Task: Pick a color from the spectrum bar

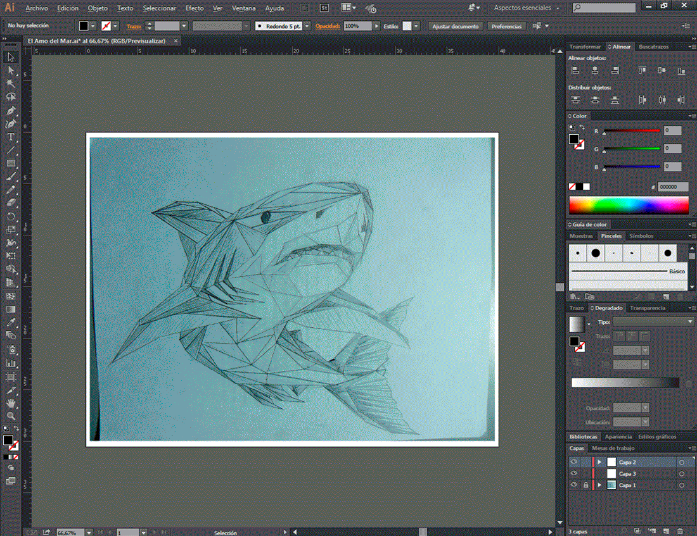Action: [629, 206]
